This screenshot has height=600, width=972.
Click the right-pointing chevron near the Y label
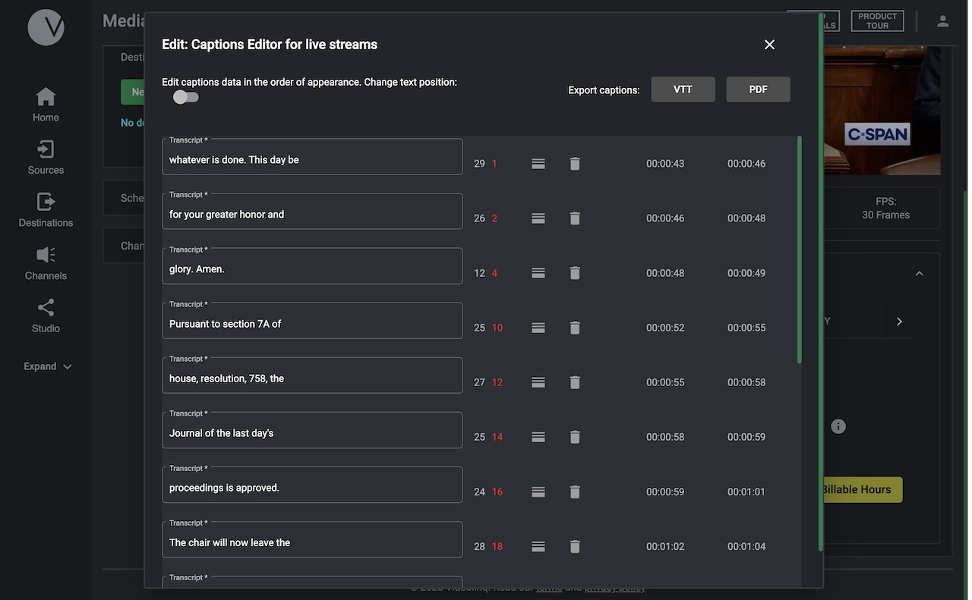click(x=899, y=321)
